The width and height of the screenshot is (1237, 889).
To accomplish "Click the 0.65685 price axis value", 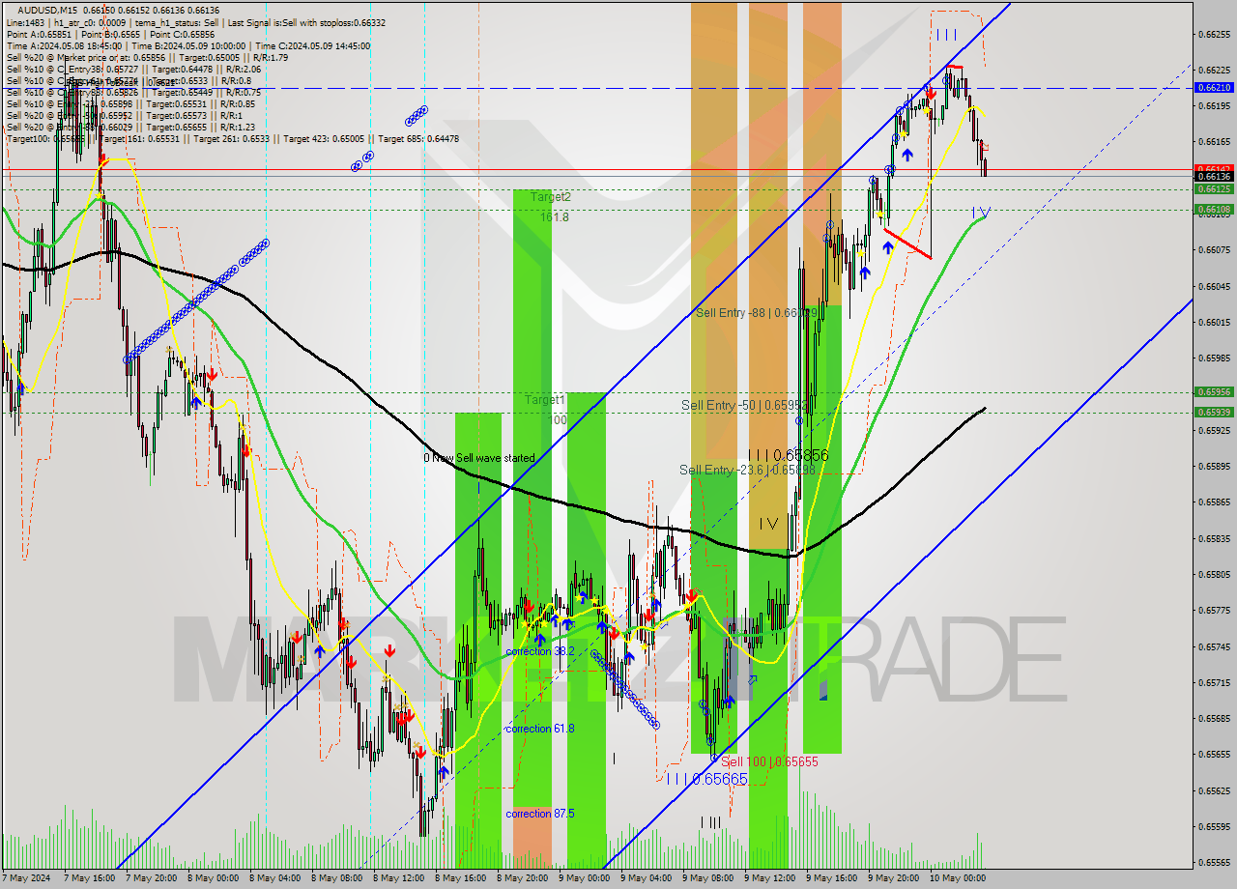I will pos(1214,719).
